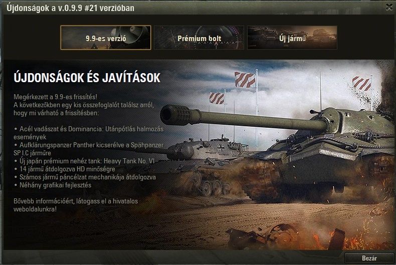Click the tallest striped flag in the center
This screenshot has height=265, width=396.
coord(245,80)
